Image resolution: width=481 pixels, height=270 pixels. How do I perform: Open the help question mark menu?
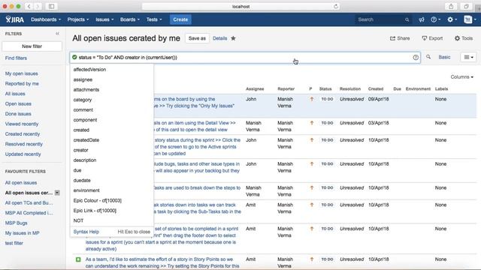(435, 19)
